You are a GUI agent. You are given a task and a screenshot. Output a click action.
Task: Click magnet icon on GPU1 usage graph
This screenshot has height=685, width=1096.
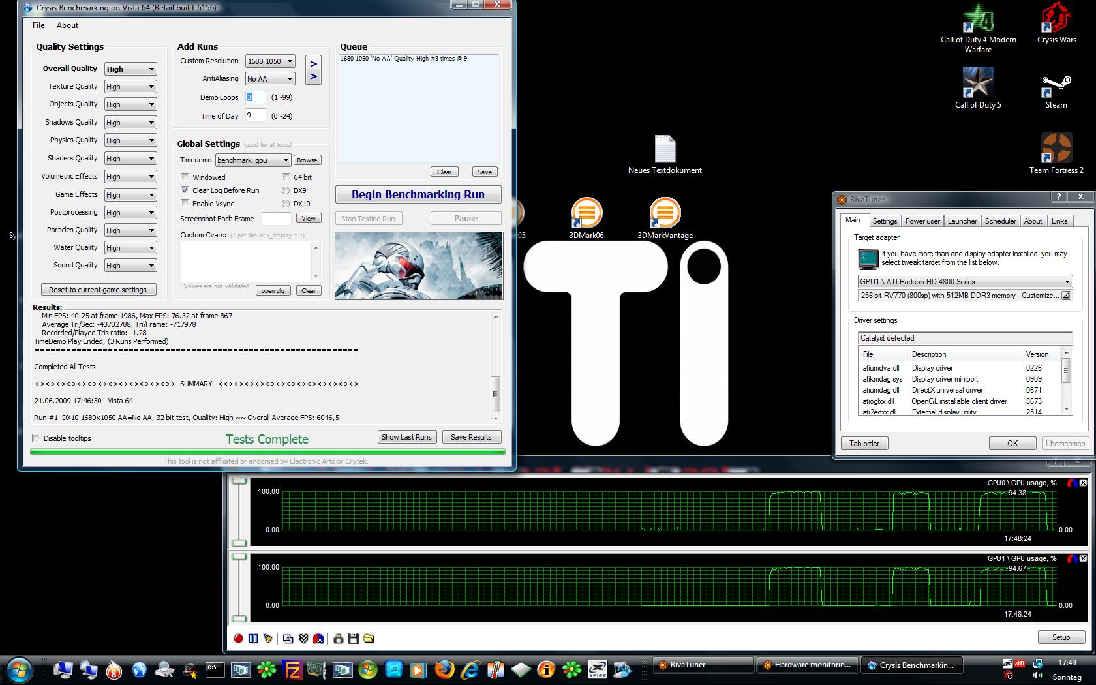(x=1073, y=559)
